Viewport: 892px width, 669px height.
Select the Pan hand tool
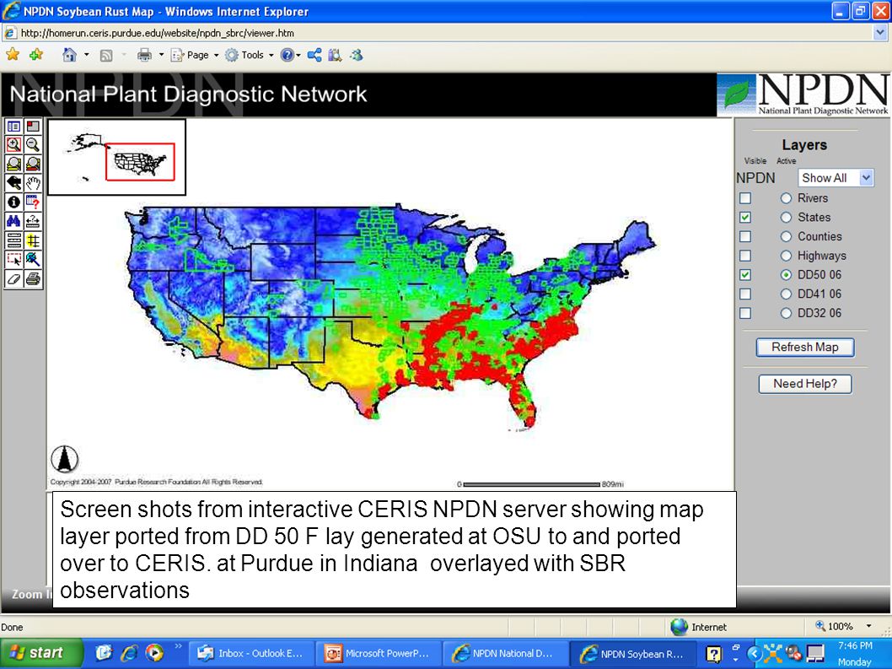point(34,183)
